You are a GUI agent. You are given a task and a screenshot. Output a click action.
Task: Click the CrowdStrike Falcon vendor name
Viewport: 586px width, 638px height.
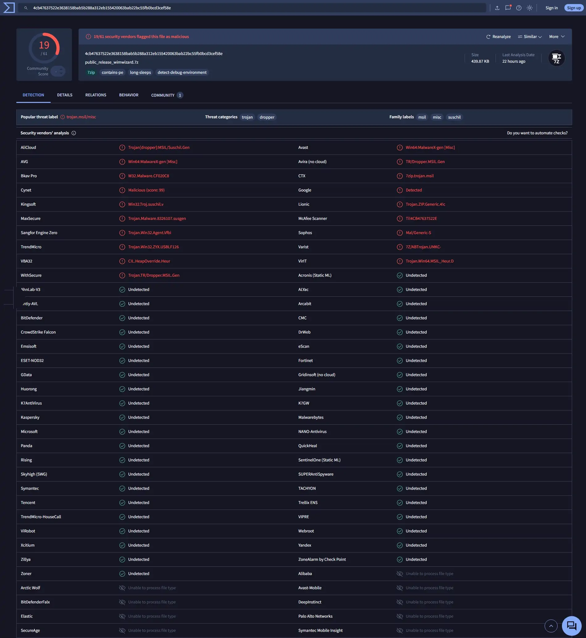point(38,332)
